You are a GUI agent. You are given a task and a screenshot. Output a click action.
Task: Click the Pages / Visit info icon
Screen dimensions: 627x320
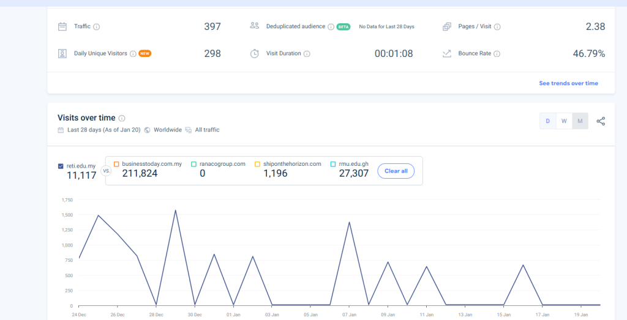tap(497, 27)
